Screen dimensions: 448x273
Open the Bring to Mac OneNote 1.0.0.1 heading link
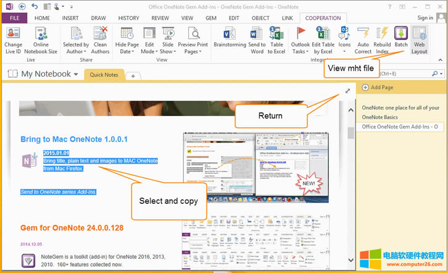pyautogui.click(x=73, y=140)
